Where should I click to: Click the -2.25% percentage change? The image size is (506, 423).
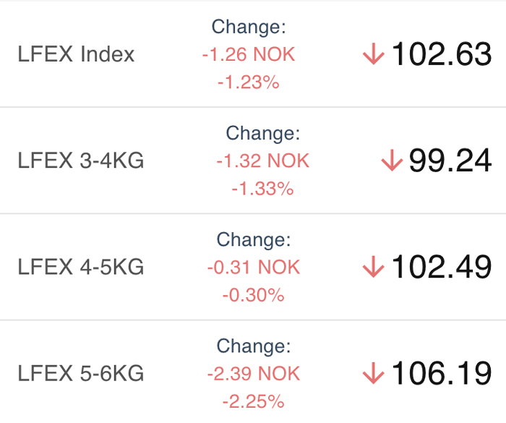(x=253, y=401)
